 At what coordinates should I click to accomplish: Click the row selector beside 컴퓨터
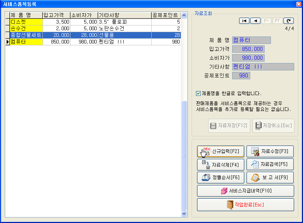7,42
